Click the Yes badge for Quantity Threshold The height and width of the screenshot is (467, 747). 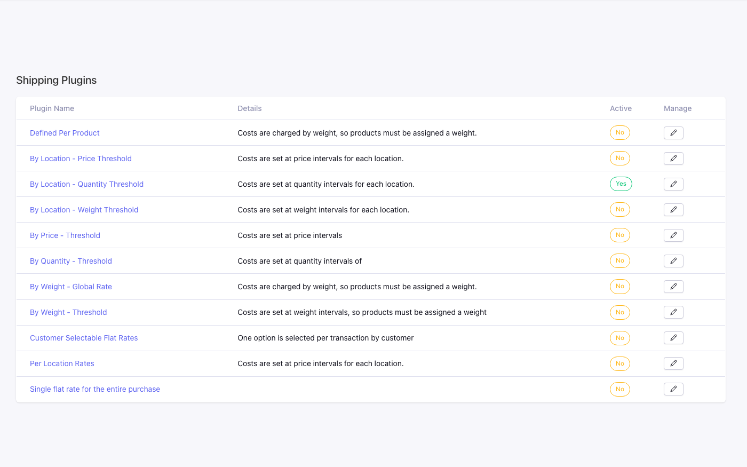621,184
